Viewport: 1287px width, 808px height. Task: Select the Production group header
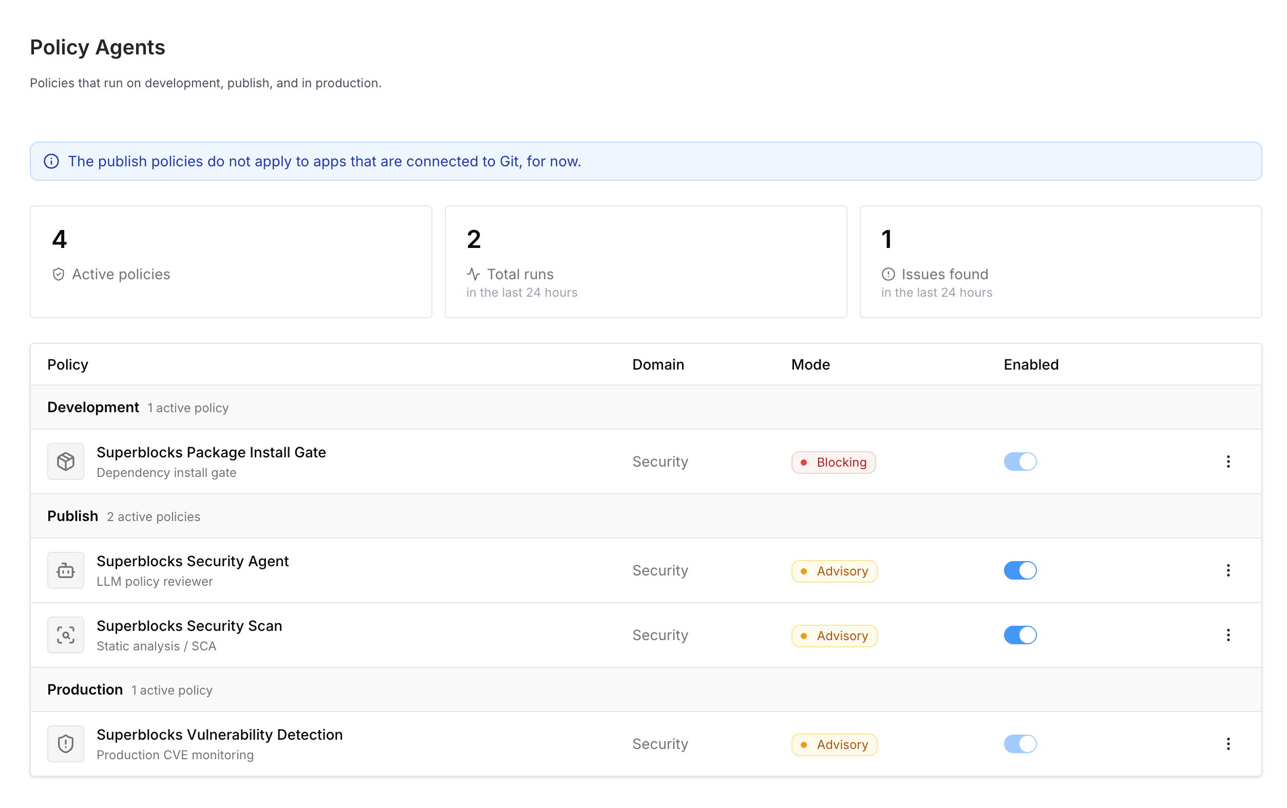(646, 689)
